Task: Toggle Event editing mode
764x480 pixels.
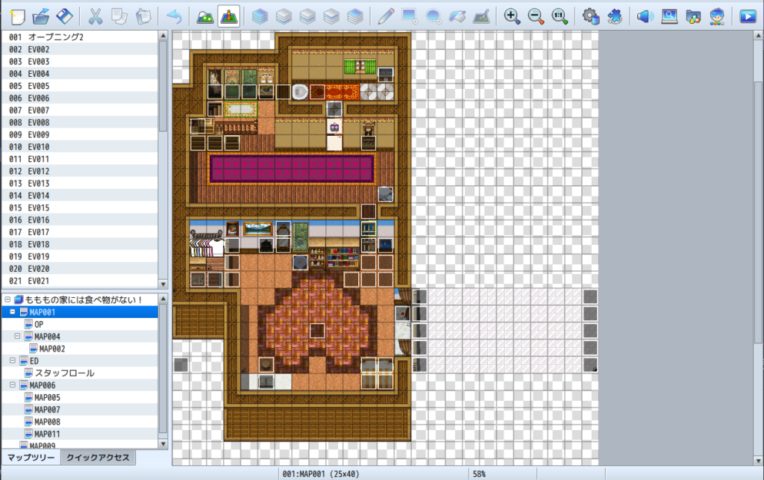Action: pos(228,15)
